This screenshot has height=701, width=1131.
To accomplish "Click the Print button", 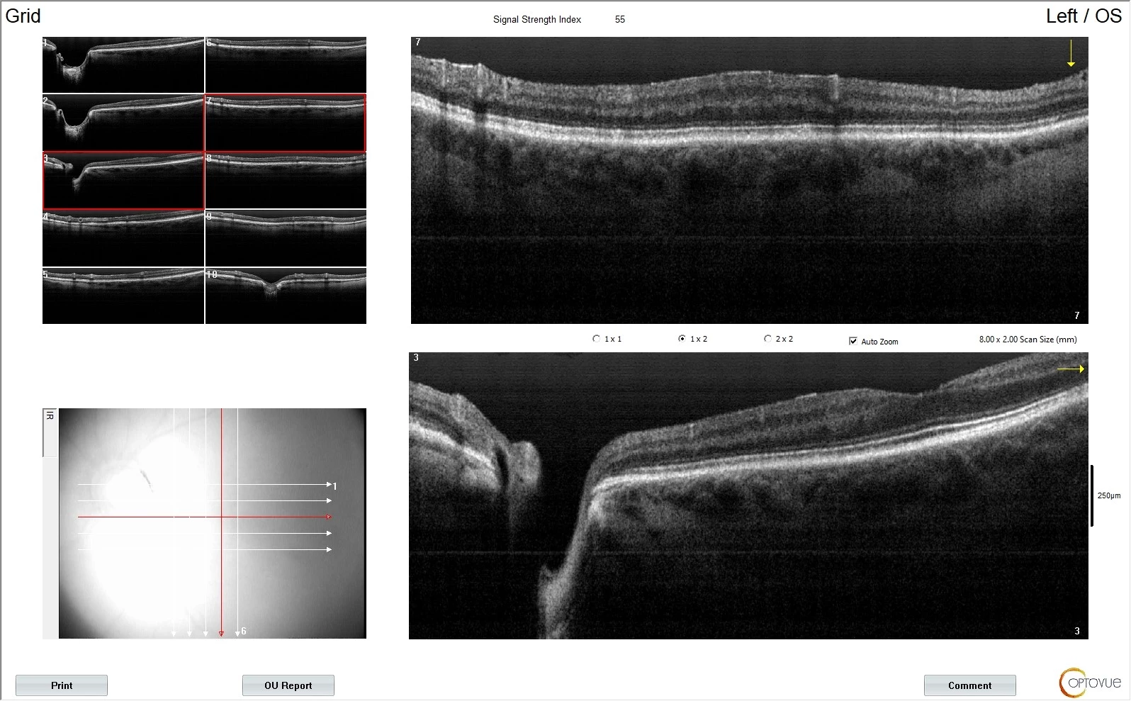I will point(62,685).
